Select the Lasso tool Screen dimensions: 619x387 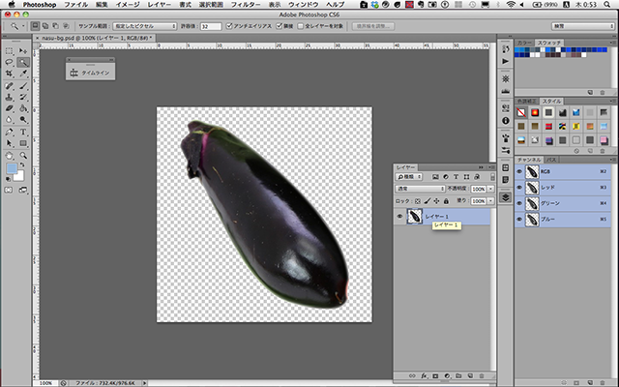click(x=9, y=62)
